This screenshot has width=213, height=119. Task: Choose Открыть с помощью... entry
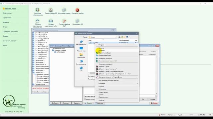click(106, 64)
